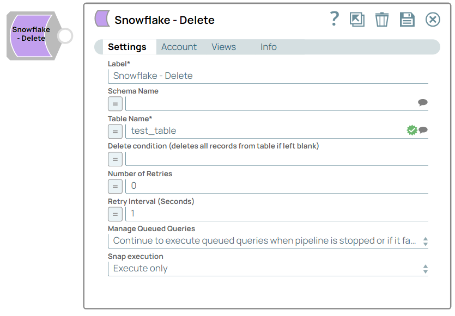
Task: Toggle expression mode for Schema Name
Action: click(115, 104)
